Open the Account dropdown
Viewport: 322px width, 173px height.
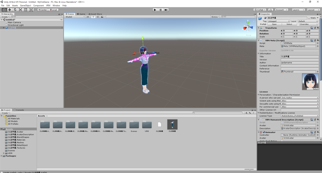pyautogui.click(x=282, y=10)
